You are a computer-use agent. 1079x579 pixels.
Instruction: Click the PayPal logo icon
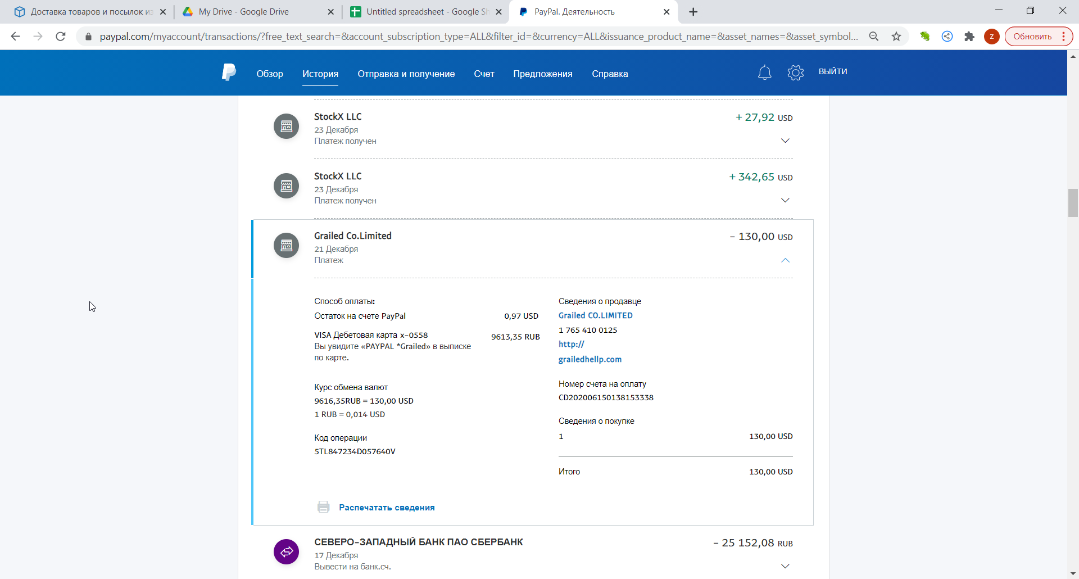(x=229, y=73)
